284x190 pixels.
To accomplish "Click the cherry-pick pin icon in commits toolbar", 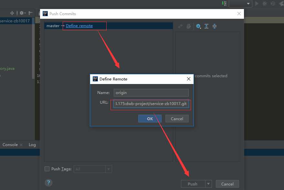I will pos(180,26).
